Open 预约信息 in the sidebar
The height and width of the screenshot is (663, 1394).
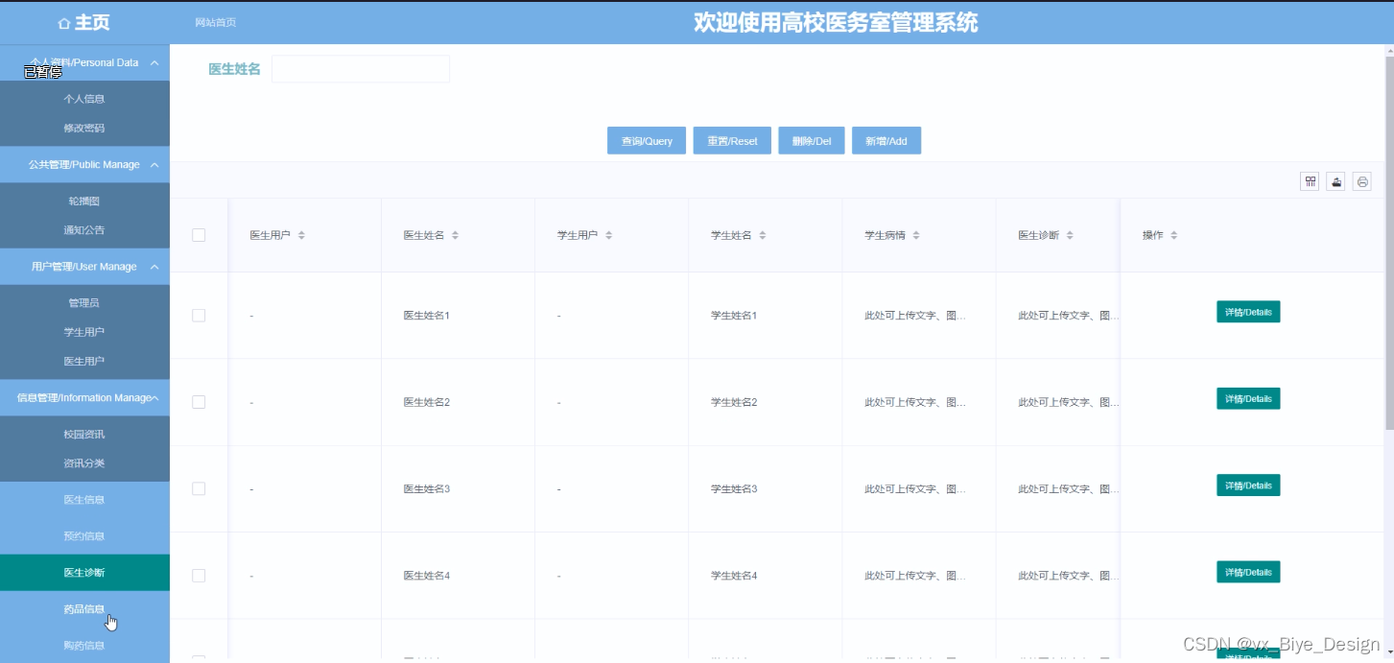tap(84, 536)
